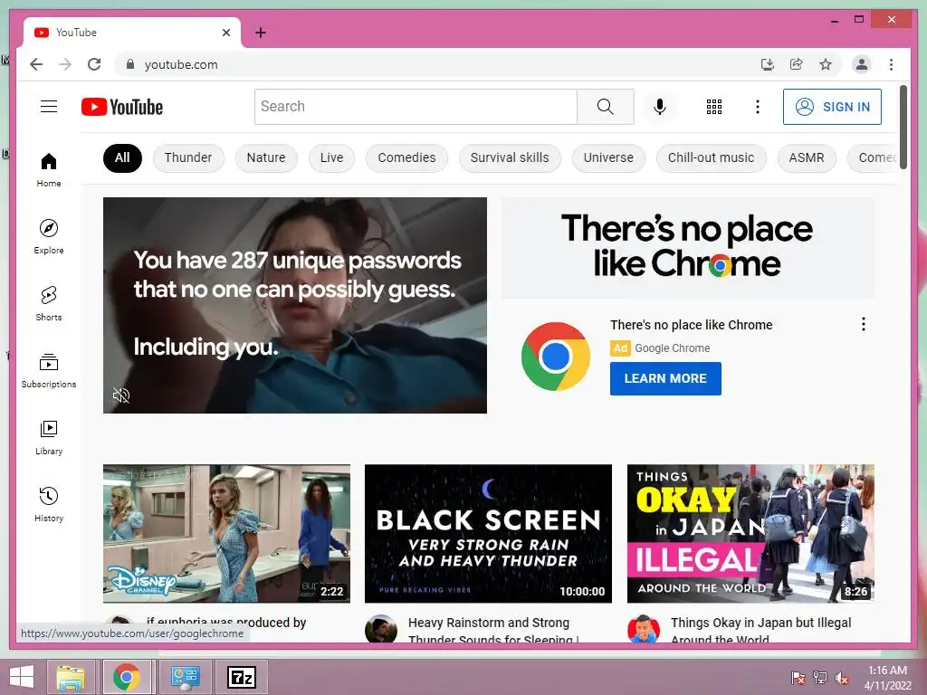Select the Survival skills chip
This screenshot has width=927, height=695.
pyautogui.click(x=510, y=157)
